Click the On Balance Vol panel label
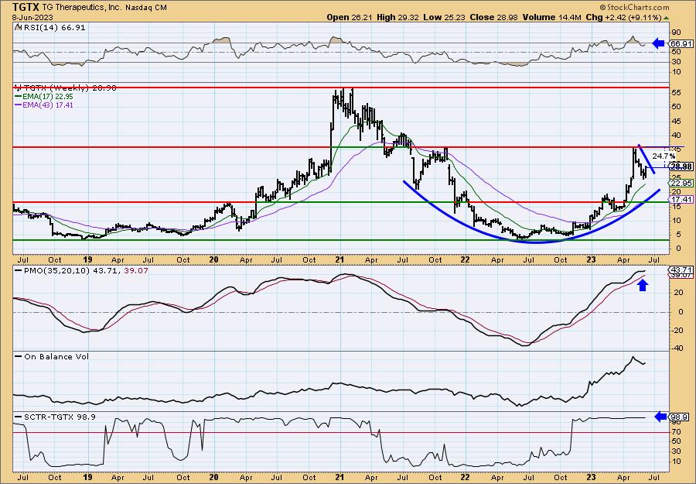This screenshot has width=696, height=484. [52, 356]
